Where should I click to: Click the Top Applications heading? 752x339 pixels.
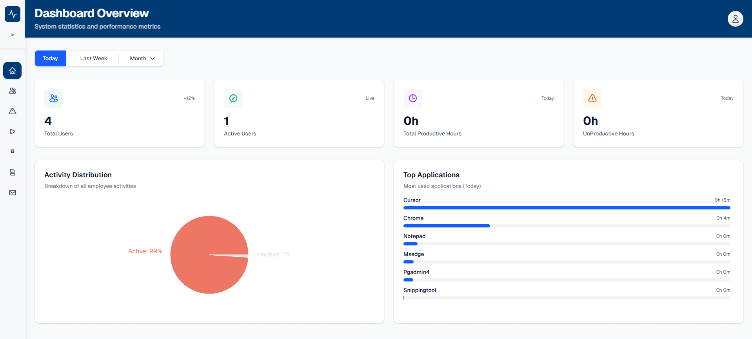coord(431,175)
